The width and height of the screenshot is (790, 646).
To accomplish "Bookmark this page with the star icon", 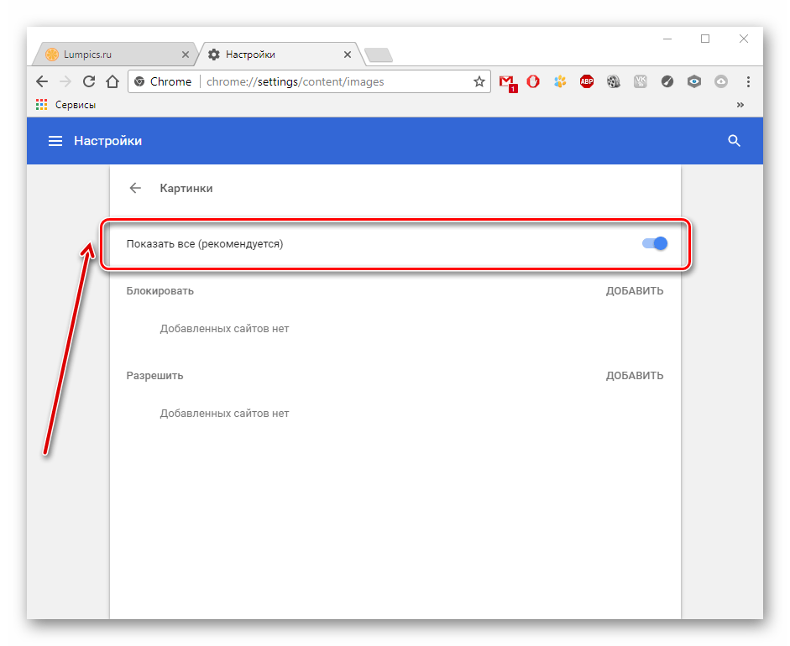I will click(479, 82).
